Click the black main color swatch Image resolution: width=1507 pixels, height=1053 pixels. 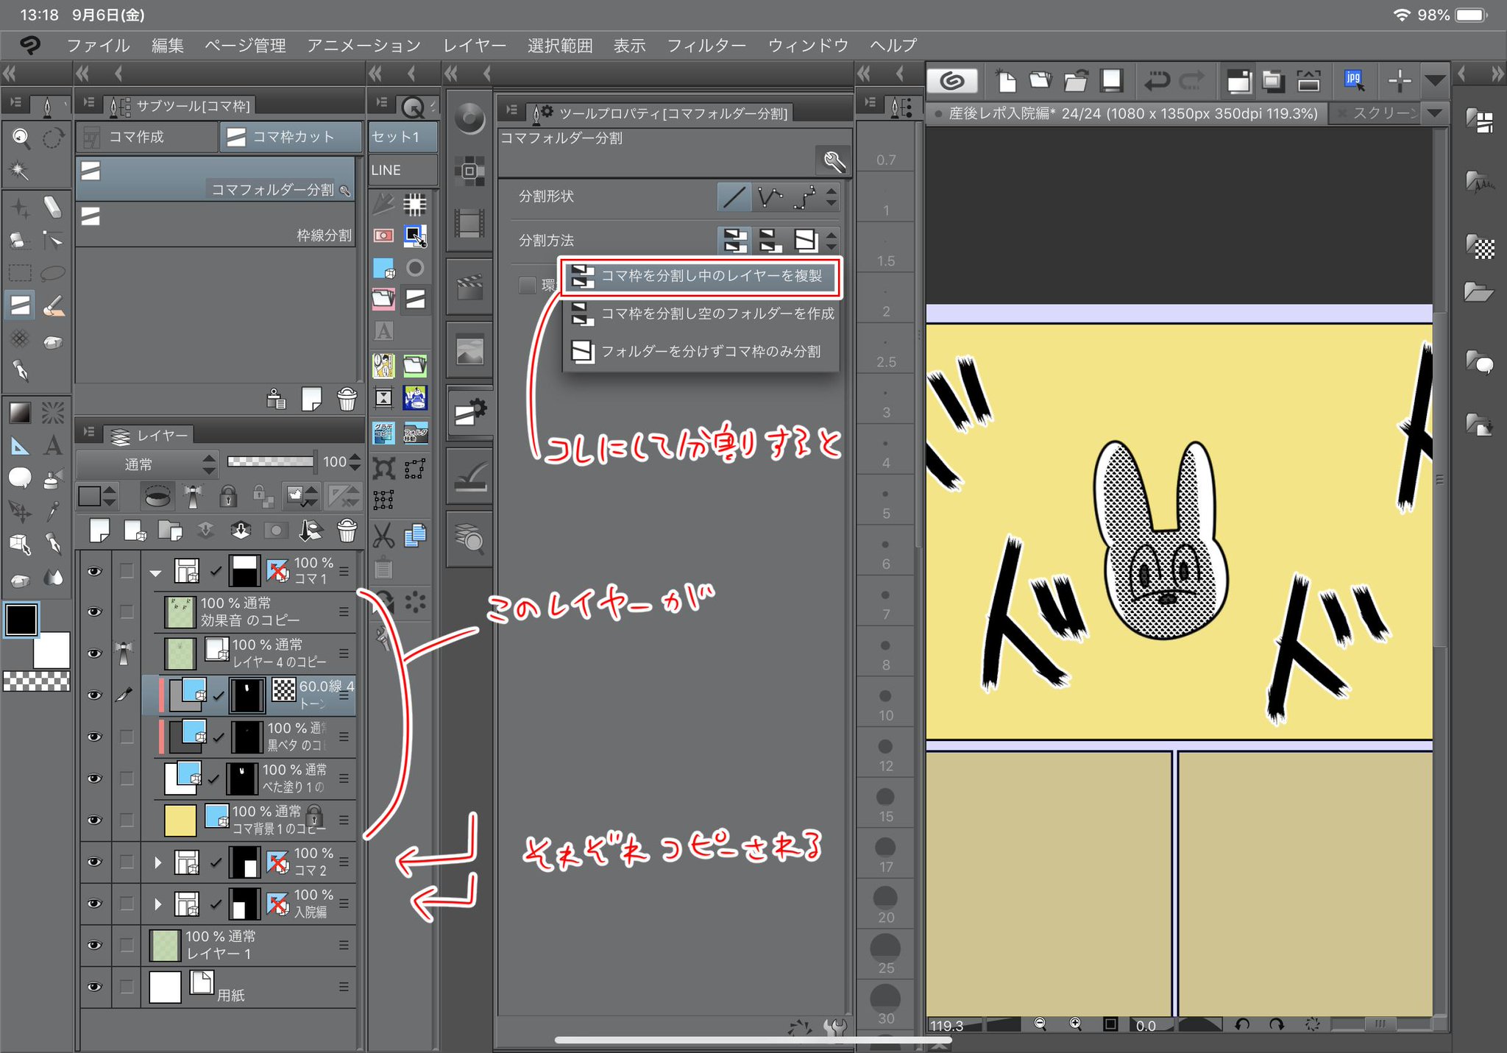click(21, 620)
